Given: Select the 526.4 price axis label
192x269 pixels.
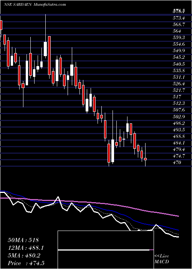Looking at the screenshot, I should pyautogui.click(x=179, y=84).
